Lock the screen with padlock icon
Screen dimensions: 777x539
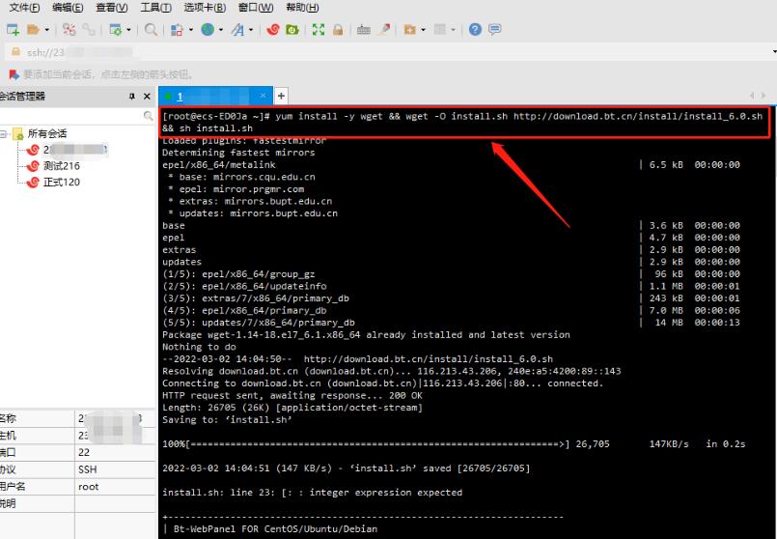click(x=339, y=30)
